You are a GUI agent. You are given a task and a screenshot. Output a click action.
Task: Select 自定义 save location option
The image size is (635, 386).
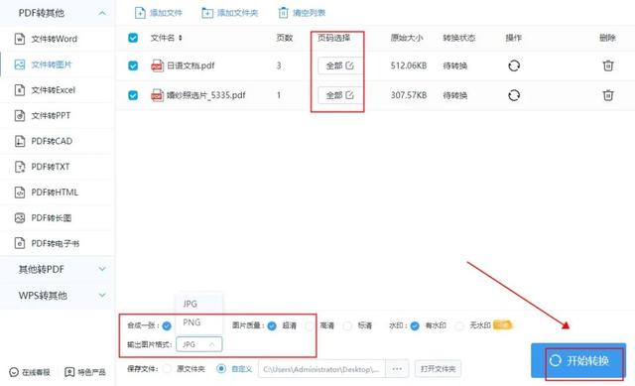coord(221,369)
